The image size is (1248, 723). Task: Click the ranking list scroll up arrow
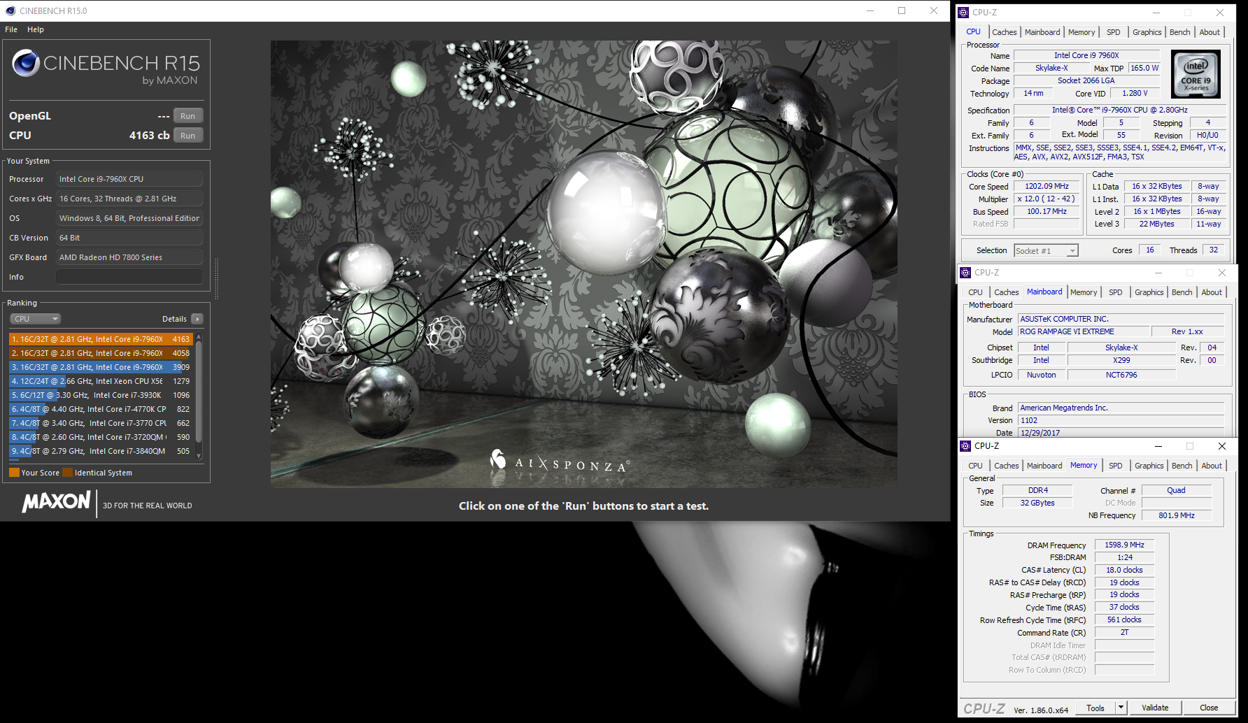click(x=199, y=337)
